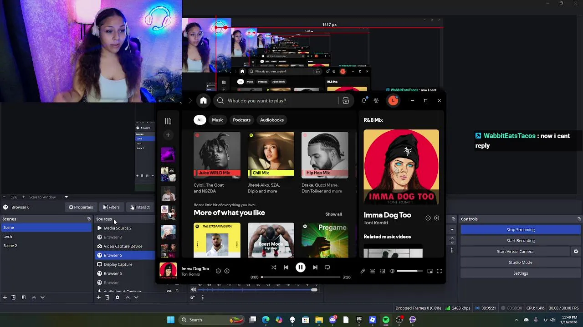Open scene filters icon in Scenes toolbar
Viewport: 583px width, 327px height.
24,297
